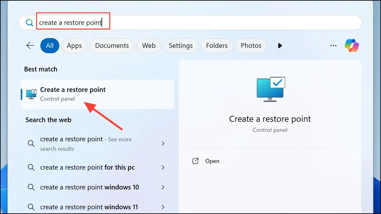Click magnifier icon beside 'See more search results'
This screenshot has width=381, height=214.
click(x=31, y=144)
